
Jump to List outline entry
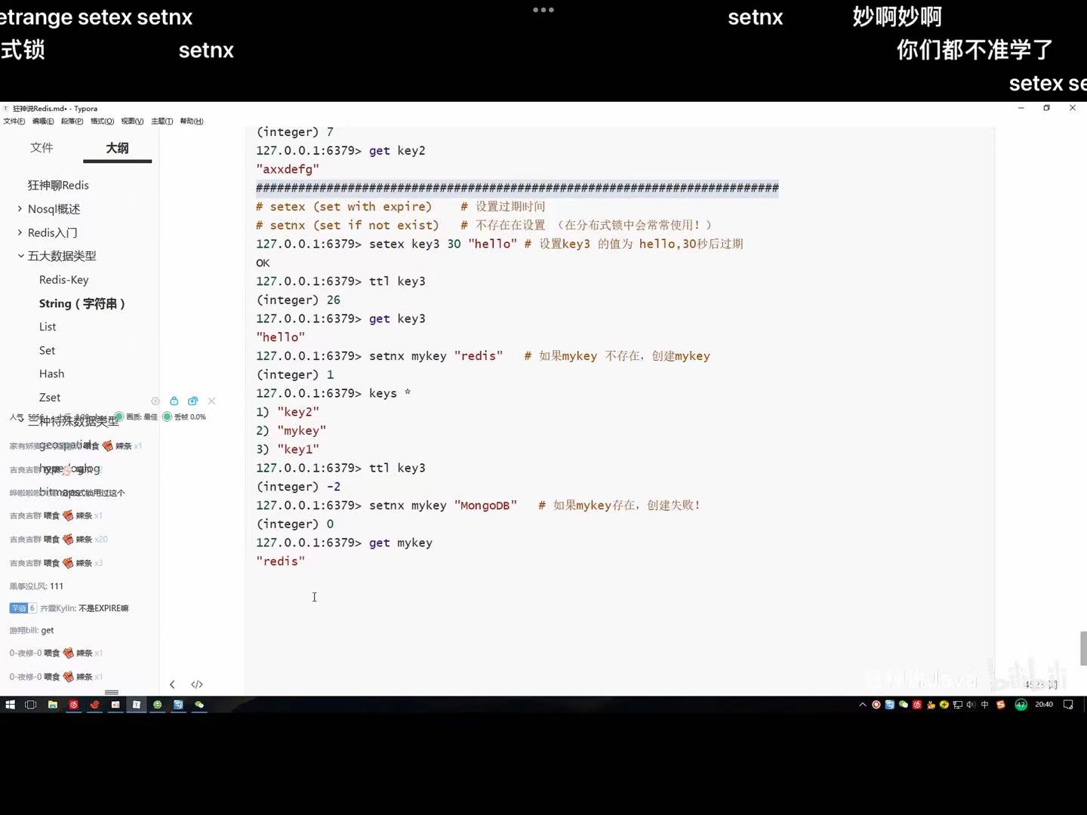coord(48,327)
